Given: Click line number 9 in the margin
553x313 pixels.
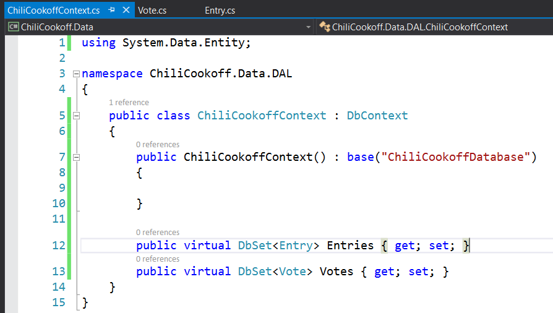Looking at the screenshot, I should 61,188.
